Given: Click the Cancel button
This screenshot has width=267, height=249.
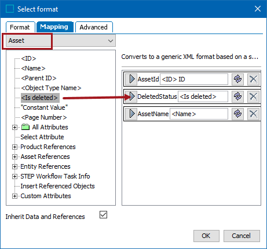Looking at the screenshot, I should 242,236.
